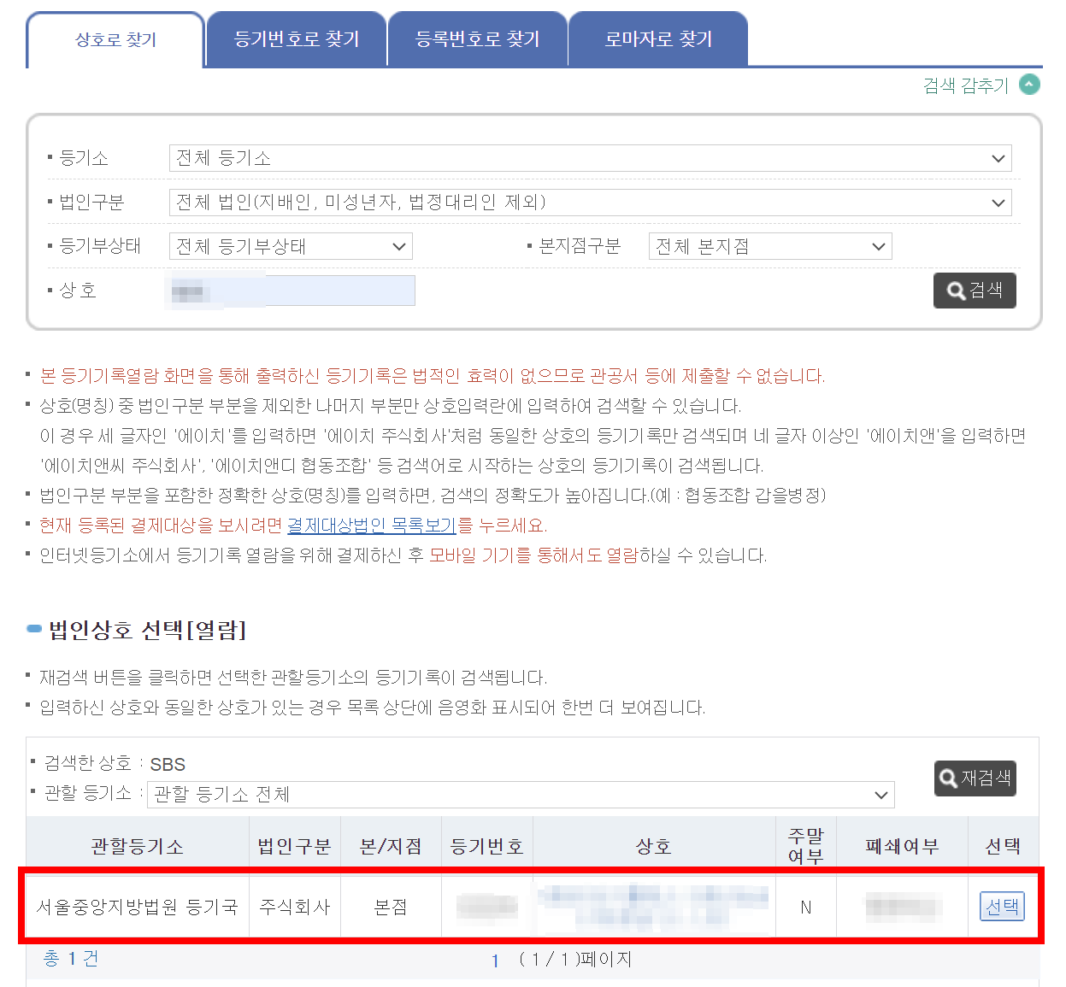1066x987 pixels.
Task: Open the 등기소 dropdown (전체 등기소)
Action: coord(590,158)
